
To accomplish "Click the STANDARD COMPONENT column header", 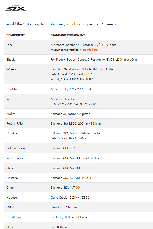I will pyautogui.click(x=68, y=35).
